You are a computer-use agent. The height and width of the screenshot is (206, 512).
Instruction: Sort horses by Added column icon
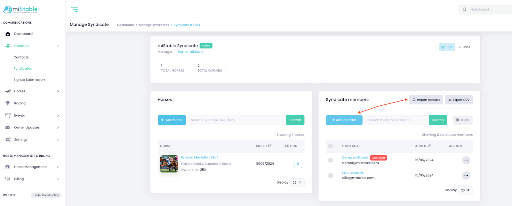pos(270,146)
